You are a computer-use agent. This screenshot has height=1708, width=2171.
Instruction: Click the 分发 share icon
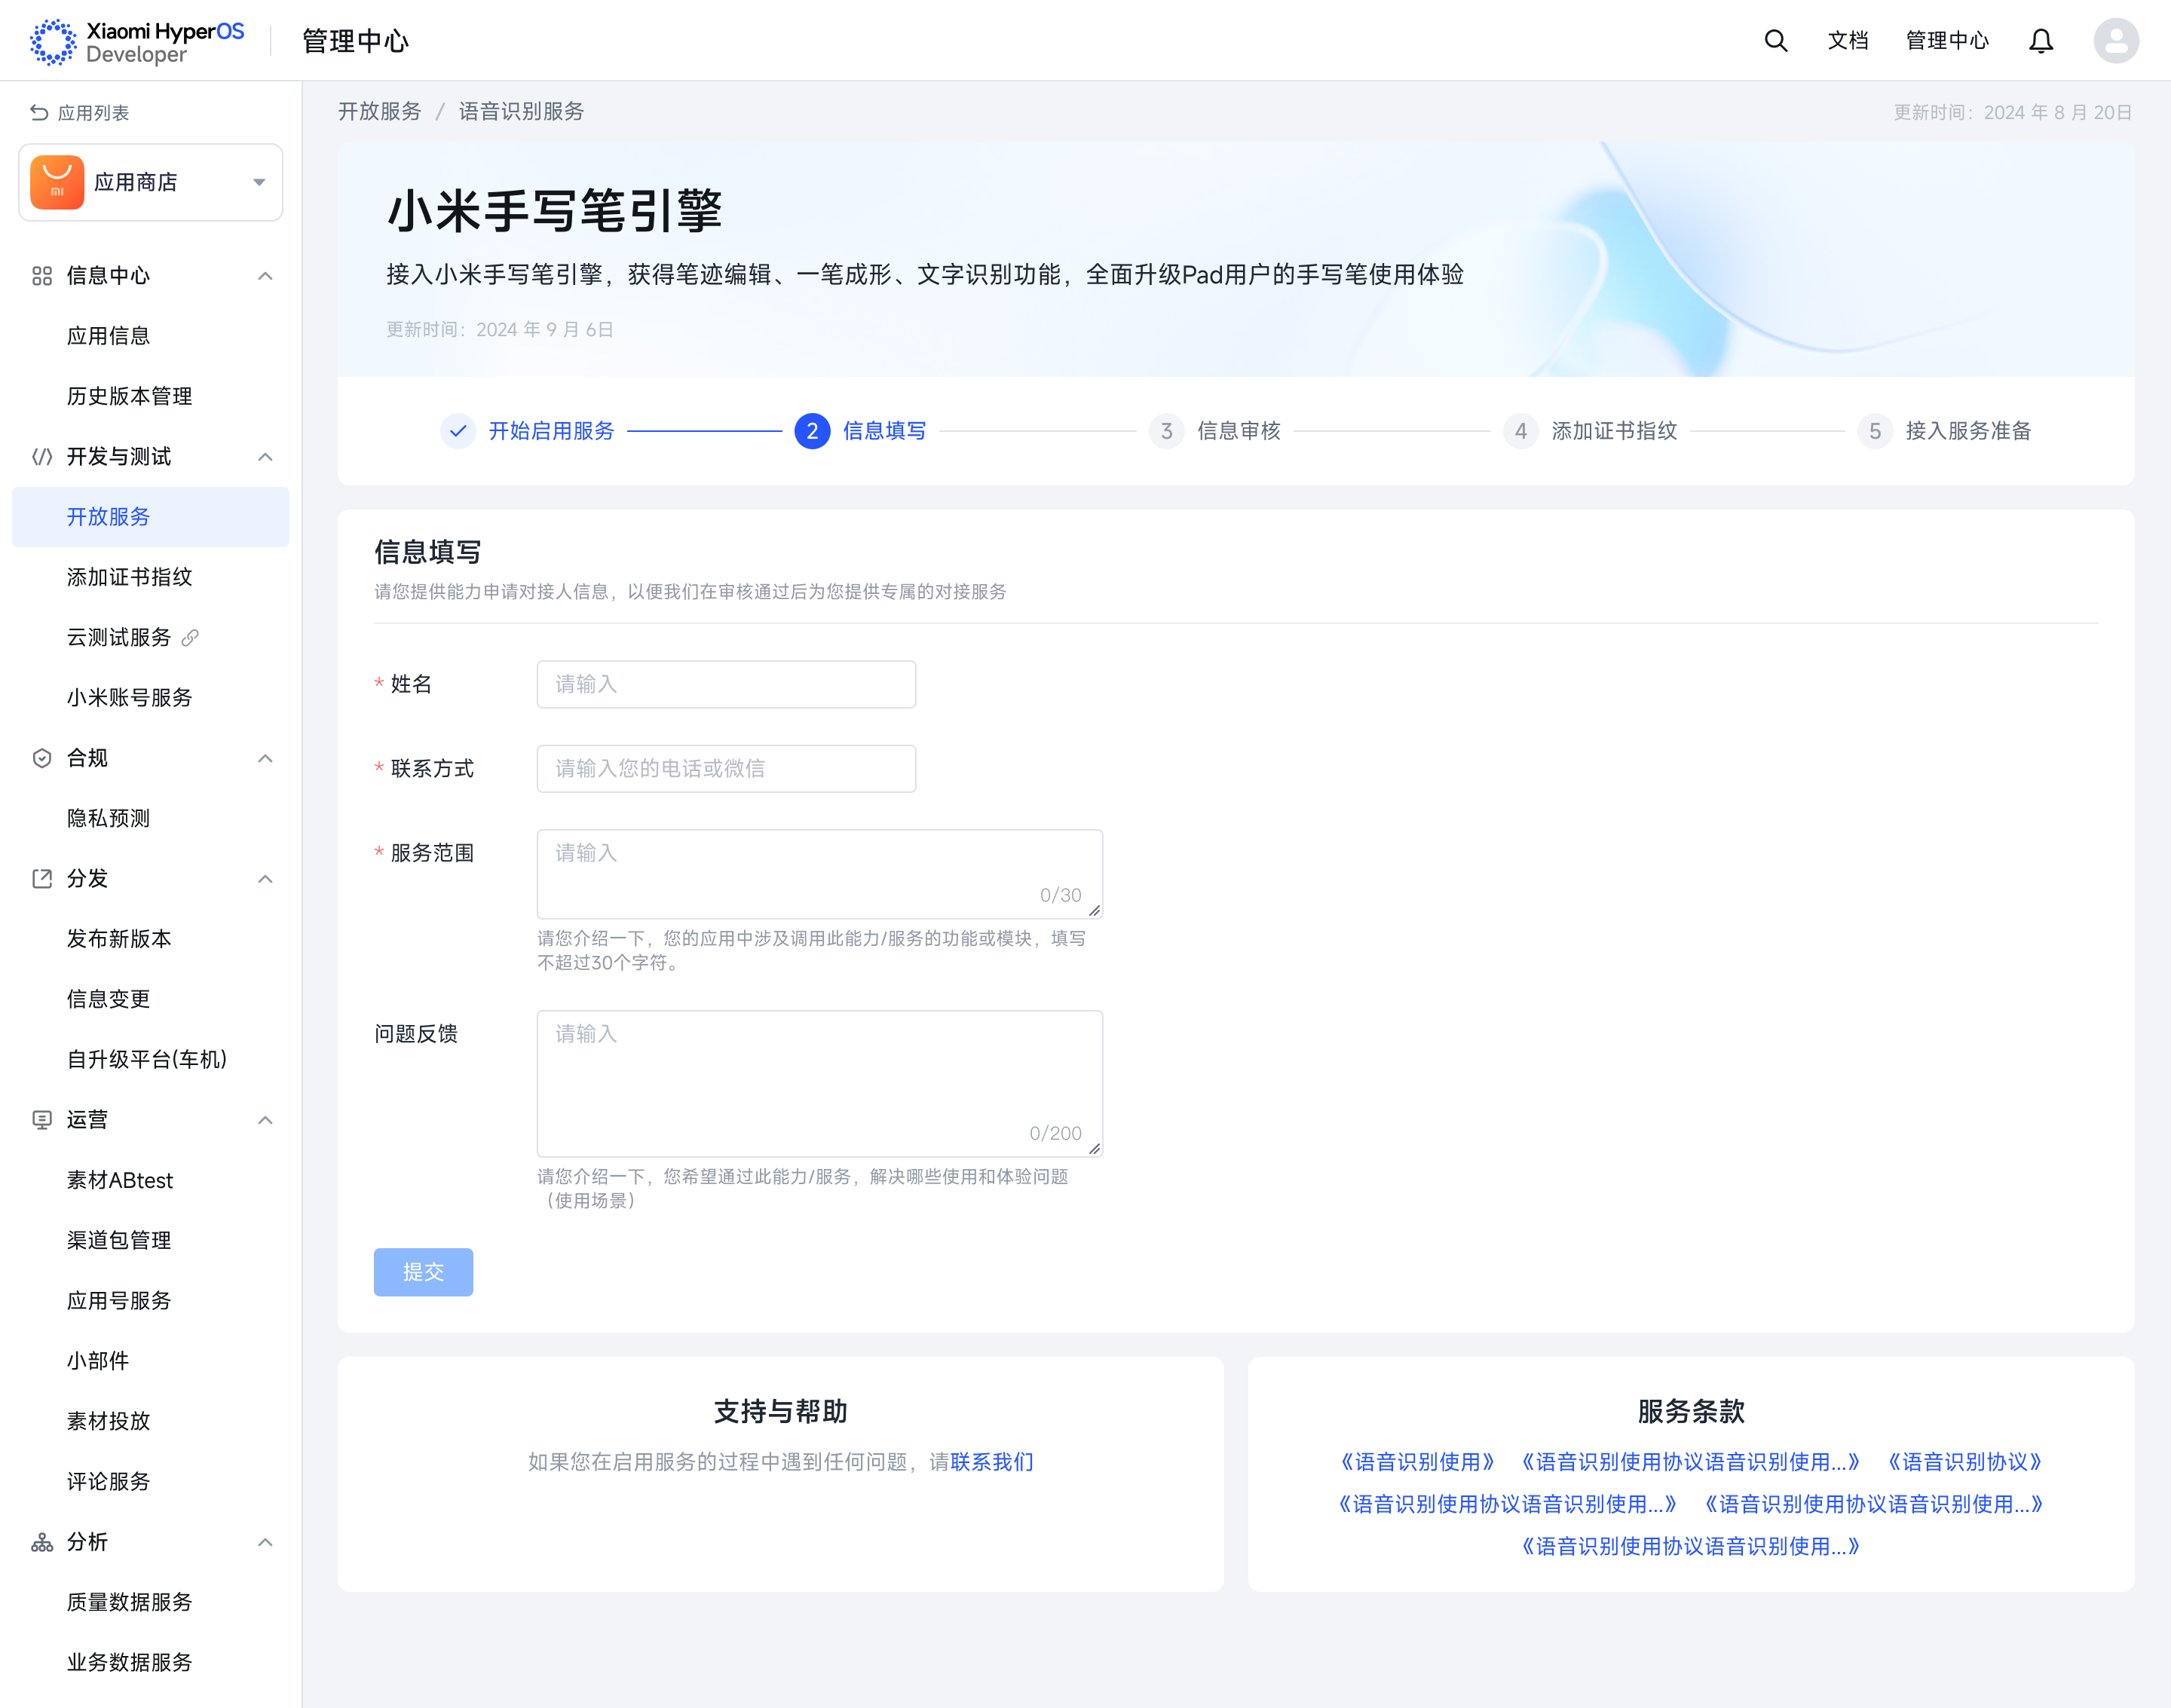click(x=42, y=879)
